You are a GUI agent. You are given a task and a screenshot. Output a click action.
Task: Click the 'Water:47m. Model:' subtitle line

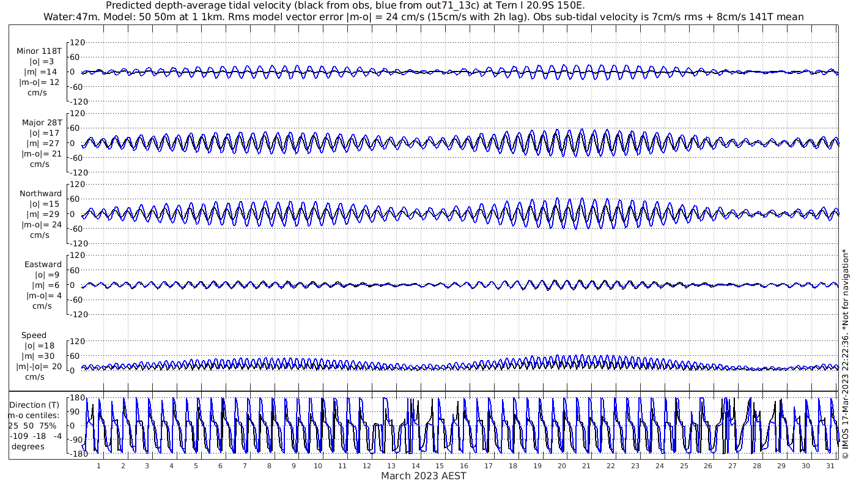[423, 17]
